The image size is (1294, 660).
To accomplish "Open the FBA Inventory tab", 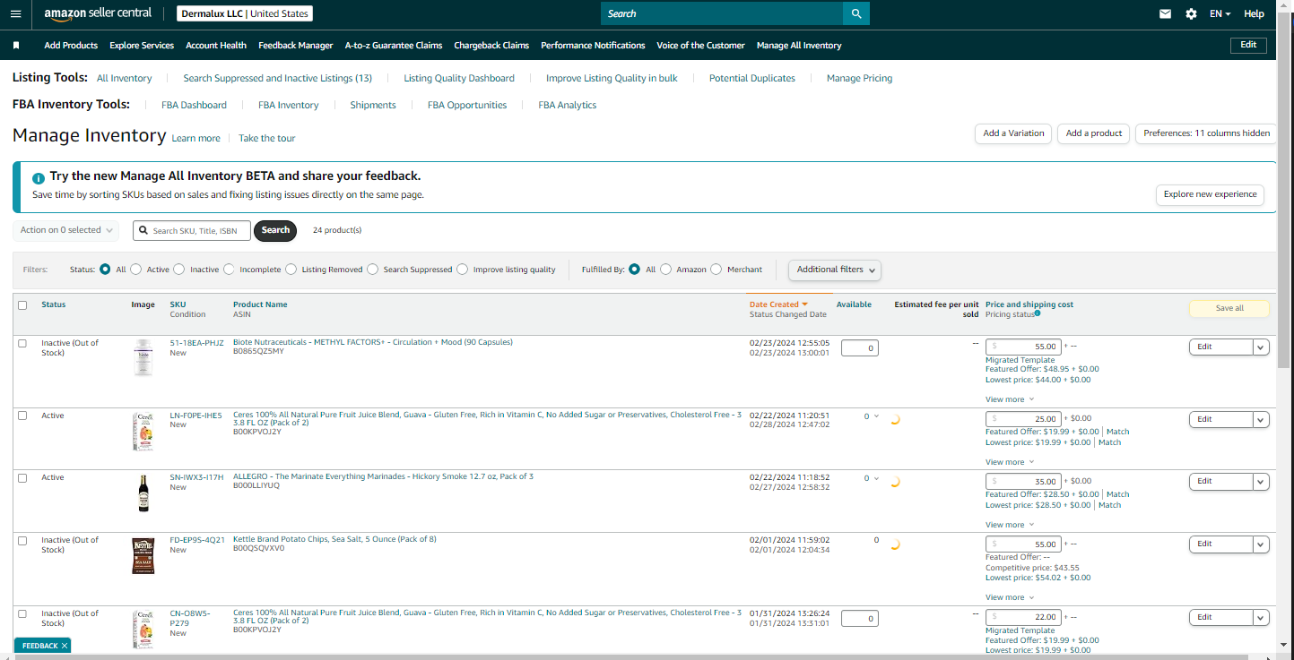I will pos(289,105).
